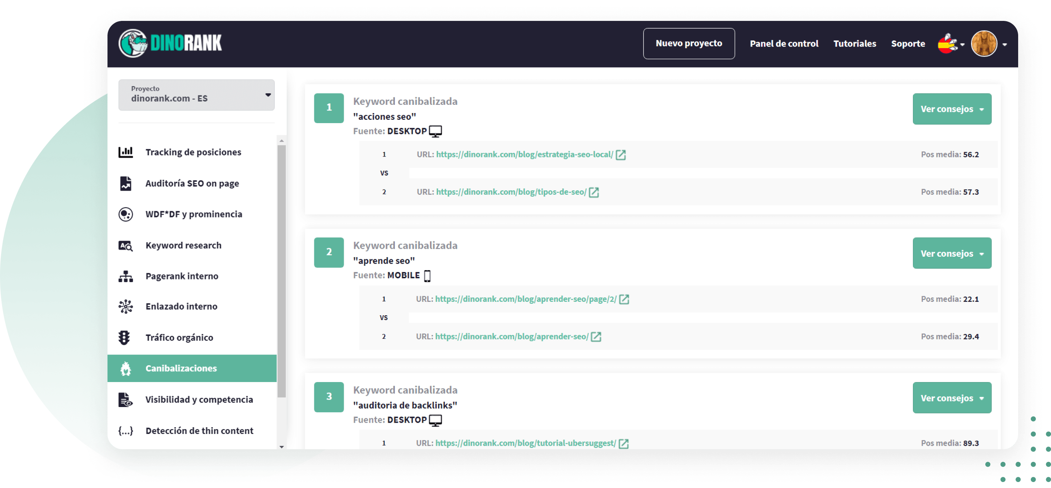Click the Canibalizaciones sidebar icon
Viewport: 1051px width, 488px height.
coord(126,369)
